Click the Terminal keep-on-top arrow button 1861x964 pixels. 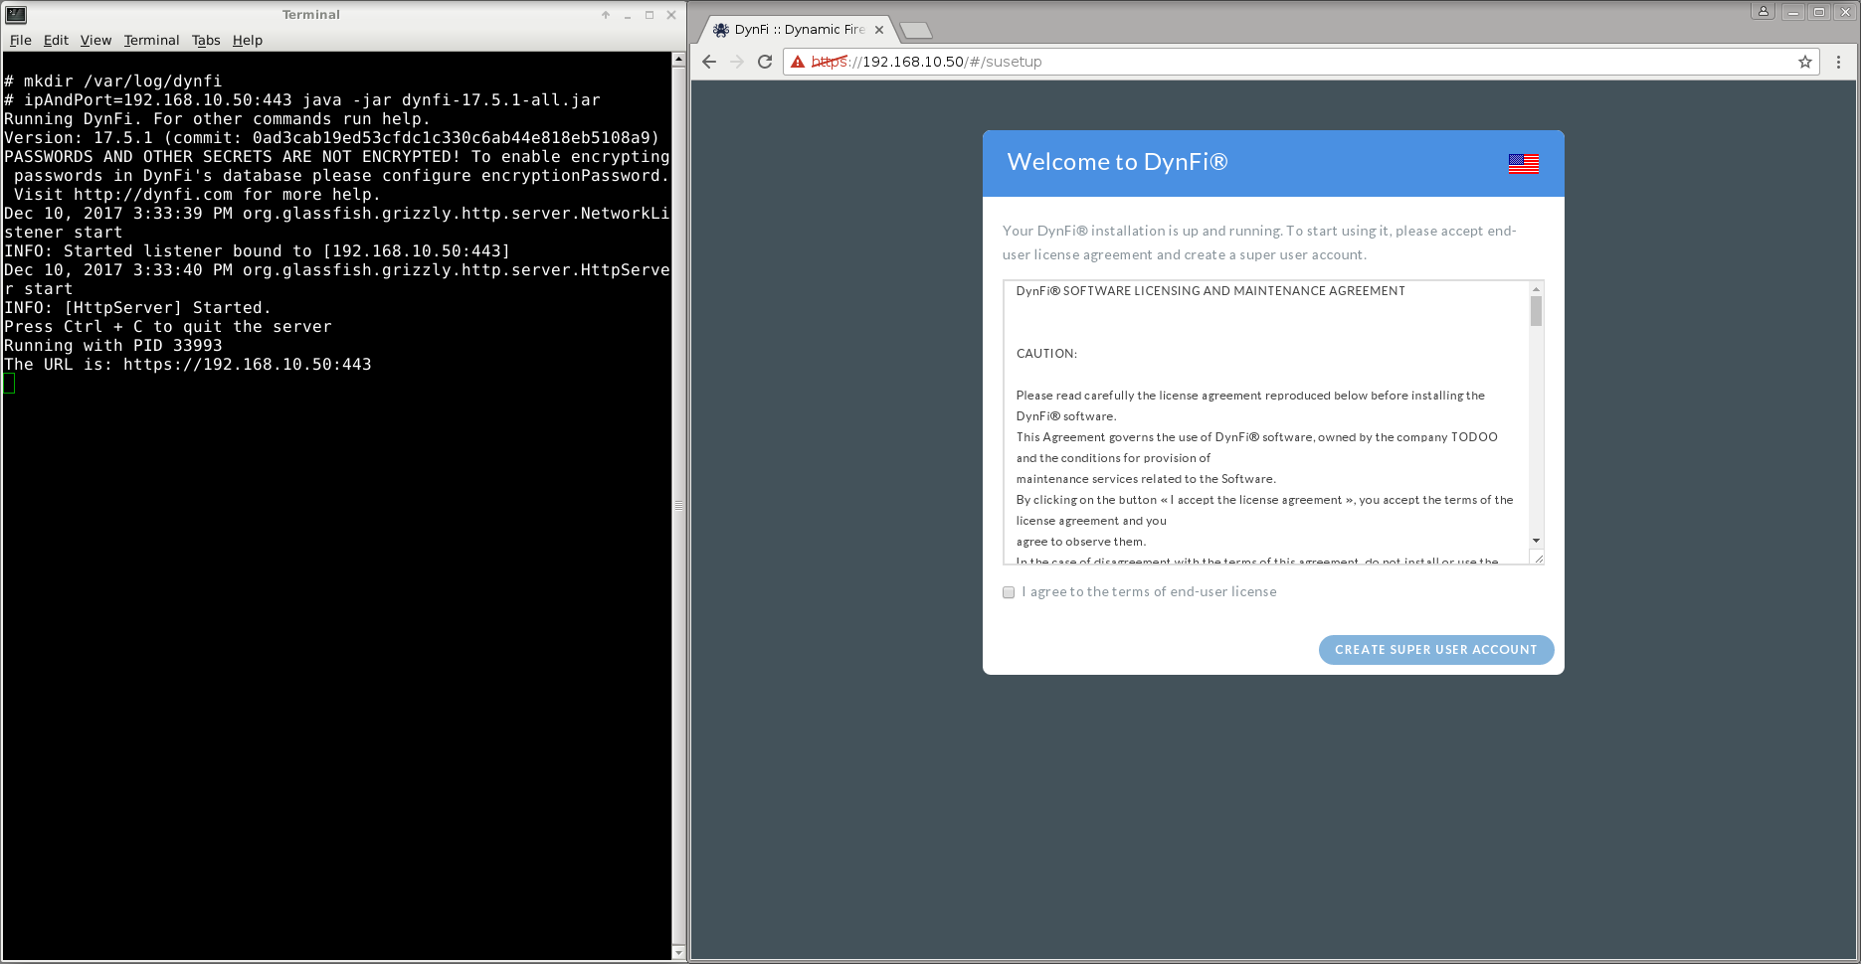[x=606, y=15]
